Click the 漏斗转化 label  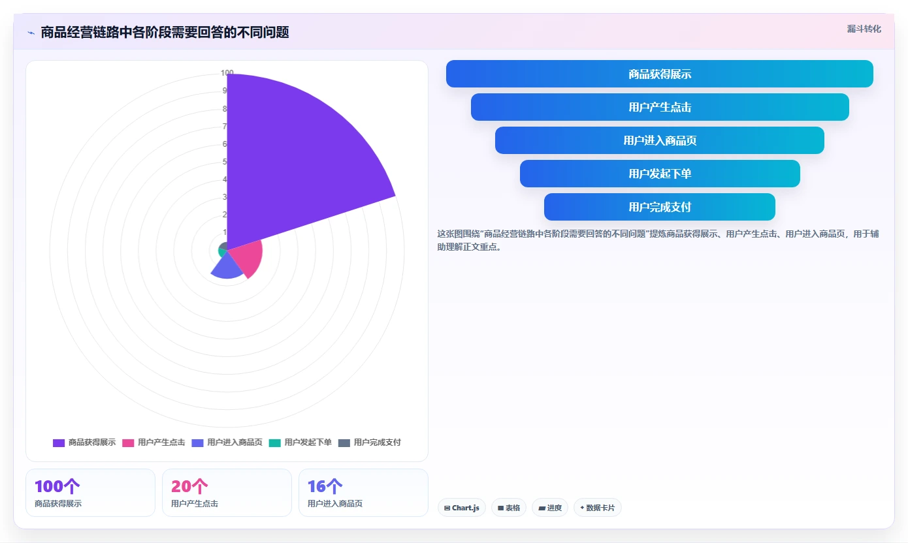coord(864,29)
